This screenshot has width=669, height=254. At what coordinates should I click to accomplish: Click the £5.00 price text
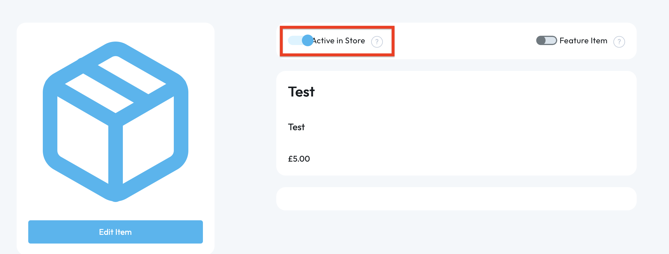(299, 159)
